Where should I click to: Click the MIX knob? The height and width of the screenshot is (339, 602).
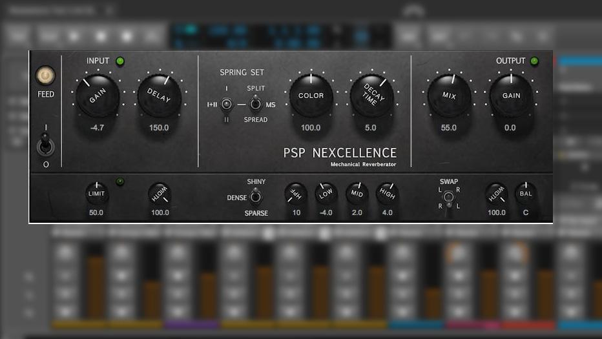449,96
